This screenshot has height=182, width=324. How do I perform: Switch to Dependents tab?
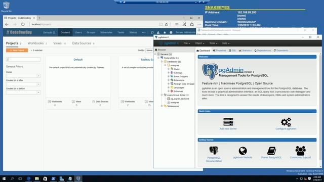(x=281, y=51)
